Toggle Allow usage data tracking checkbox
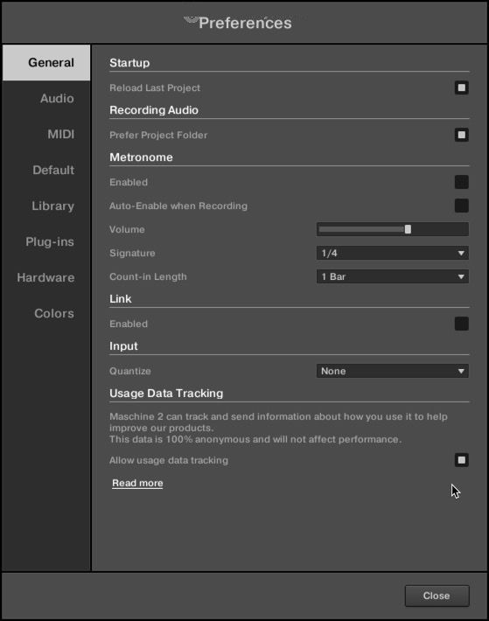This screenshot has height=621, width=489. point(461,460)
